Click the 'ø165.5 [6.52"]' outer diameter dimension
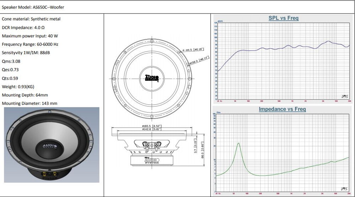Image resolution: width=355 pixels, height=197 pixels. point(152,126)
